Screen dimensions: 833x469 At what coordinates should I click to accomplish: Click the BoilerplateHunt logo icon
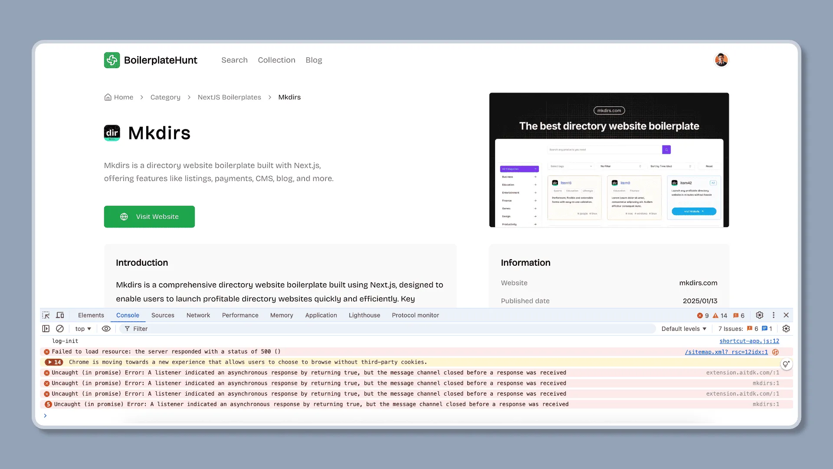(112, 60)
